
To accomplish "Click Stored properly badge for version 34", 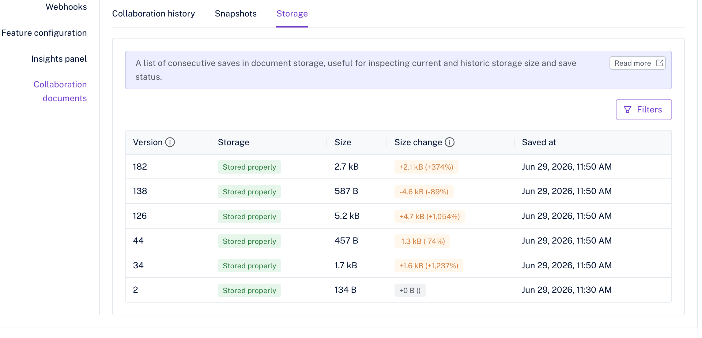I will [x=249, y=266].
